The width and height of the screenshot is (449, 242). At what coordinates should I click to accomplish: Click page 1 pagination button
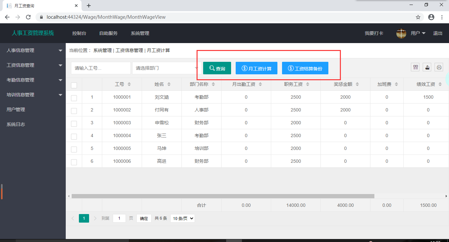point(84,218)
